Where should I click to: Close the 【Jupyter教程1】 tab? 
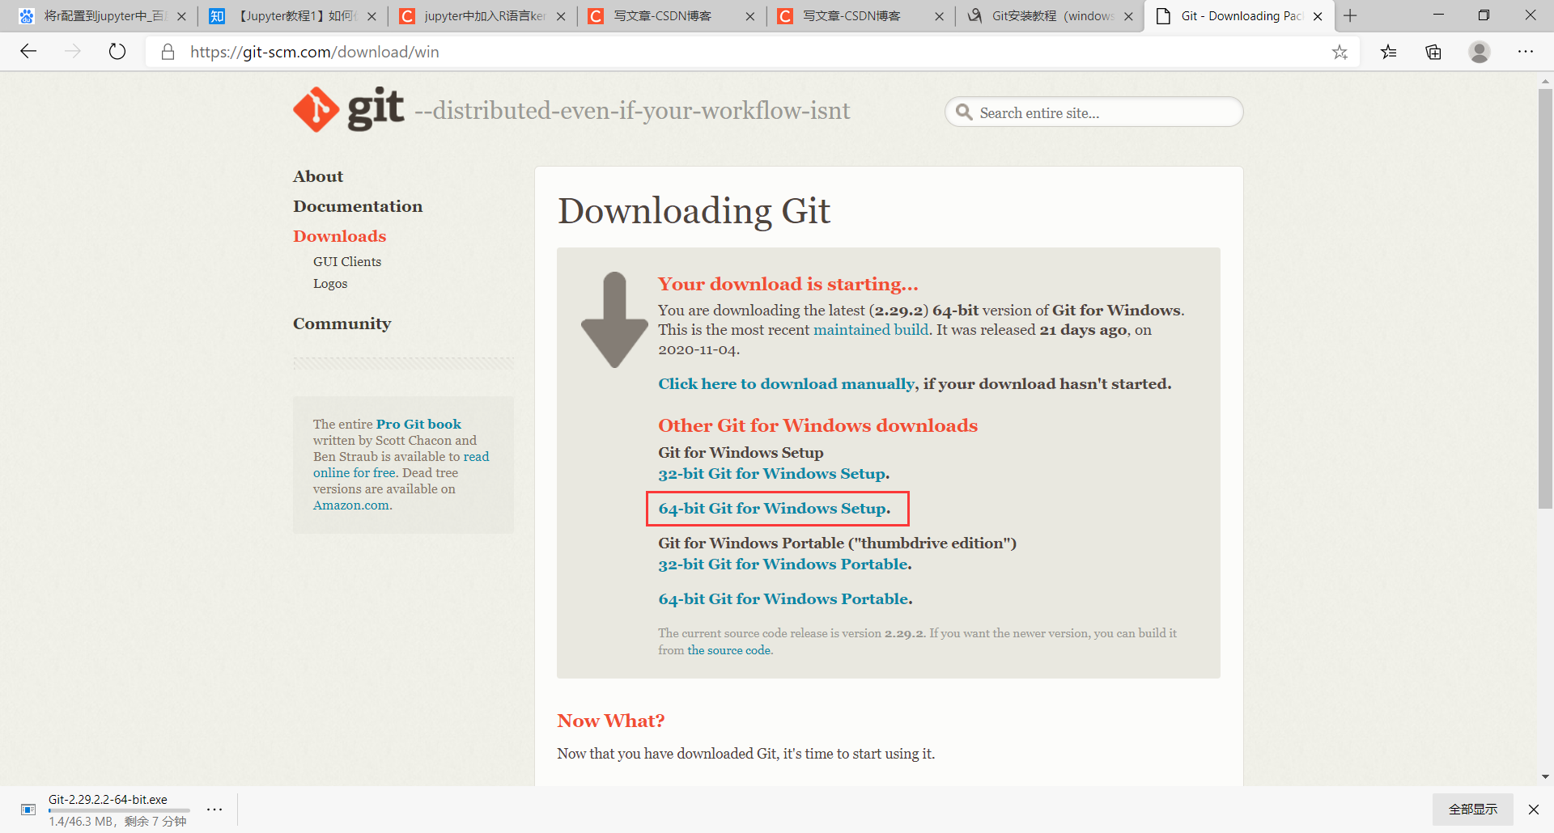[x=372, y=16]
